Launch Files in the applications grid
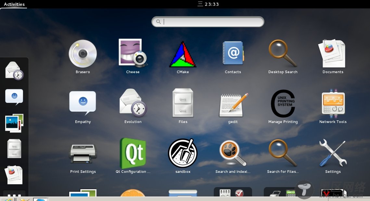 coord(183,103)
